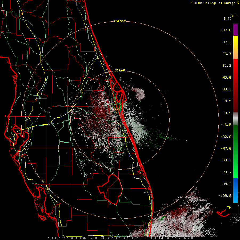Viewport: 240px width, 240px height.
Task: Select the -47.6 legend value
Action: (x=226, y=149)
